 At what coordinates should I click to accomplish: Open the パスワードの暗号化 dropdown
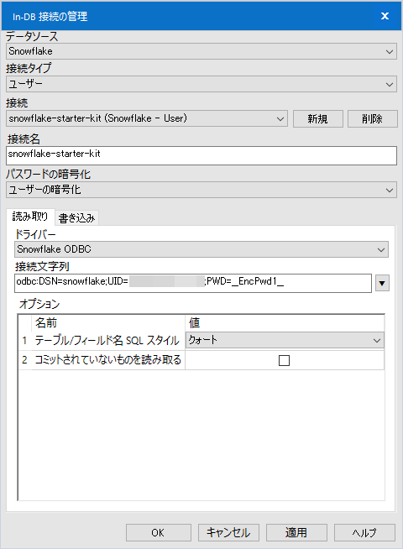click(201, 190)
